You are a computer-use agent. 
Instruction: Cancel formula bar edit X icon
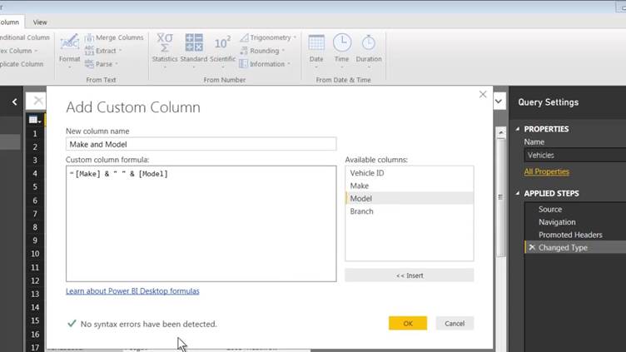click(37, 101)
